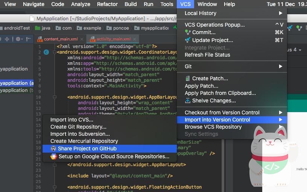Image resolution: width=307 pixels, height=192 pixels.
Task: Switch to activity_main.xml tab
Action: coord(113,39)
